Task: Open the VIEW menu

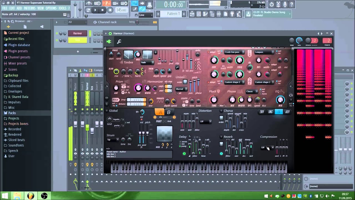Action: point(40,8)
